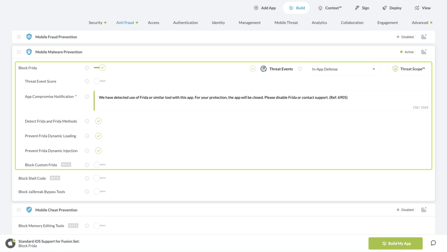Disable the Block Frida toggle
This screenshot has height=252, width=447.
click(100, 68)
